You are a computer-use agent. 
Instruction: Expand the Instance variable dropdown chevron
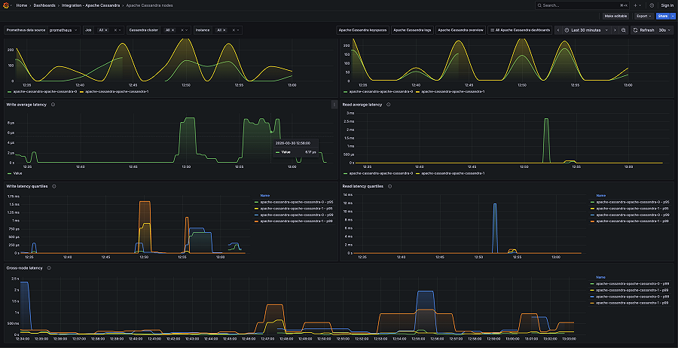pyautogui.click(x=239, y=30)
